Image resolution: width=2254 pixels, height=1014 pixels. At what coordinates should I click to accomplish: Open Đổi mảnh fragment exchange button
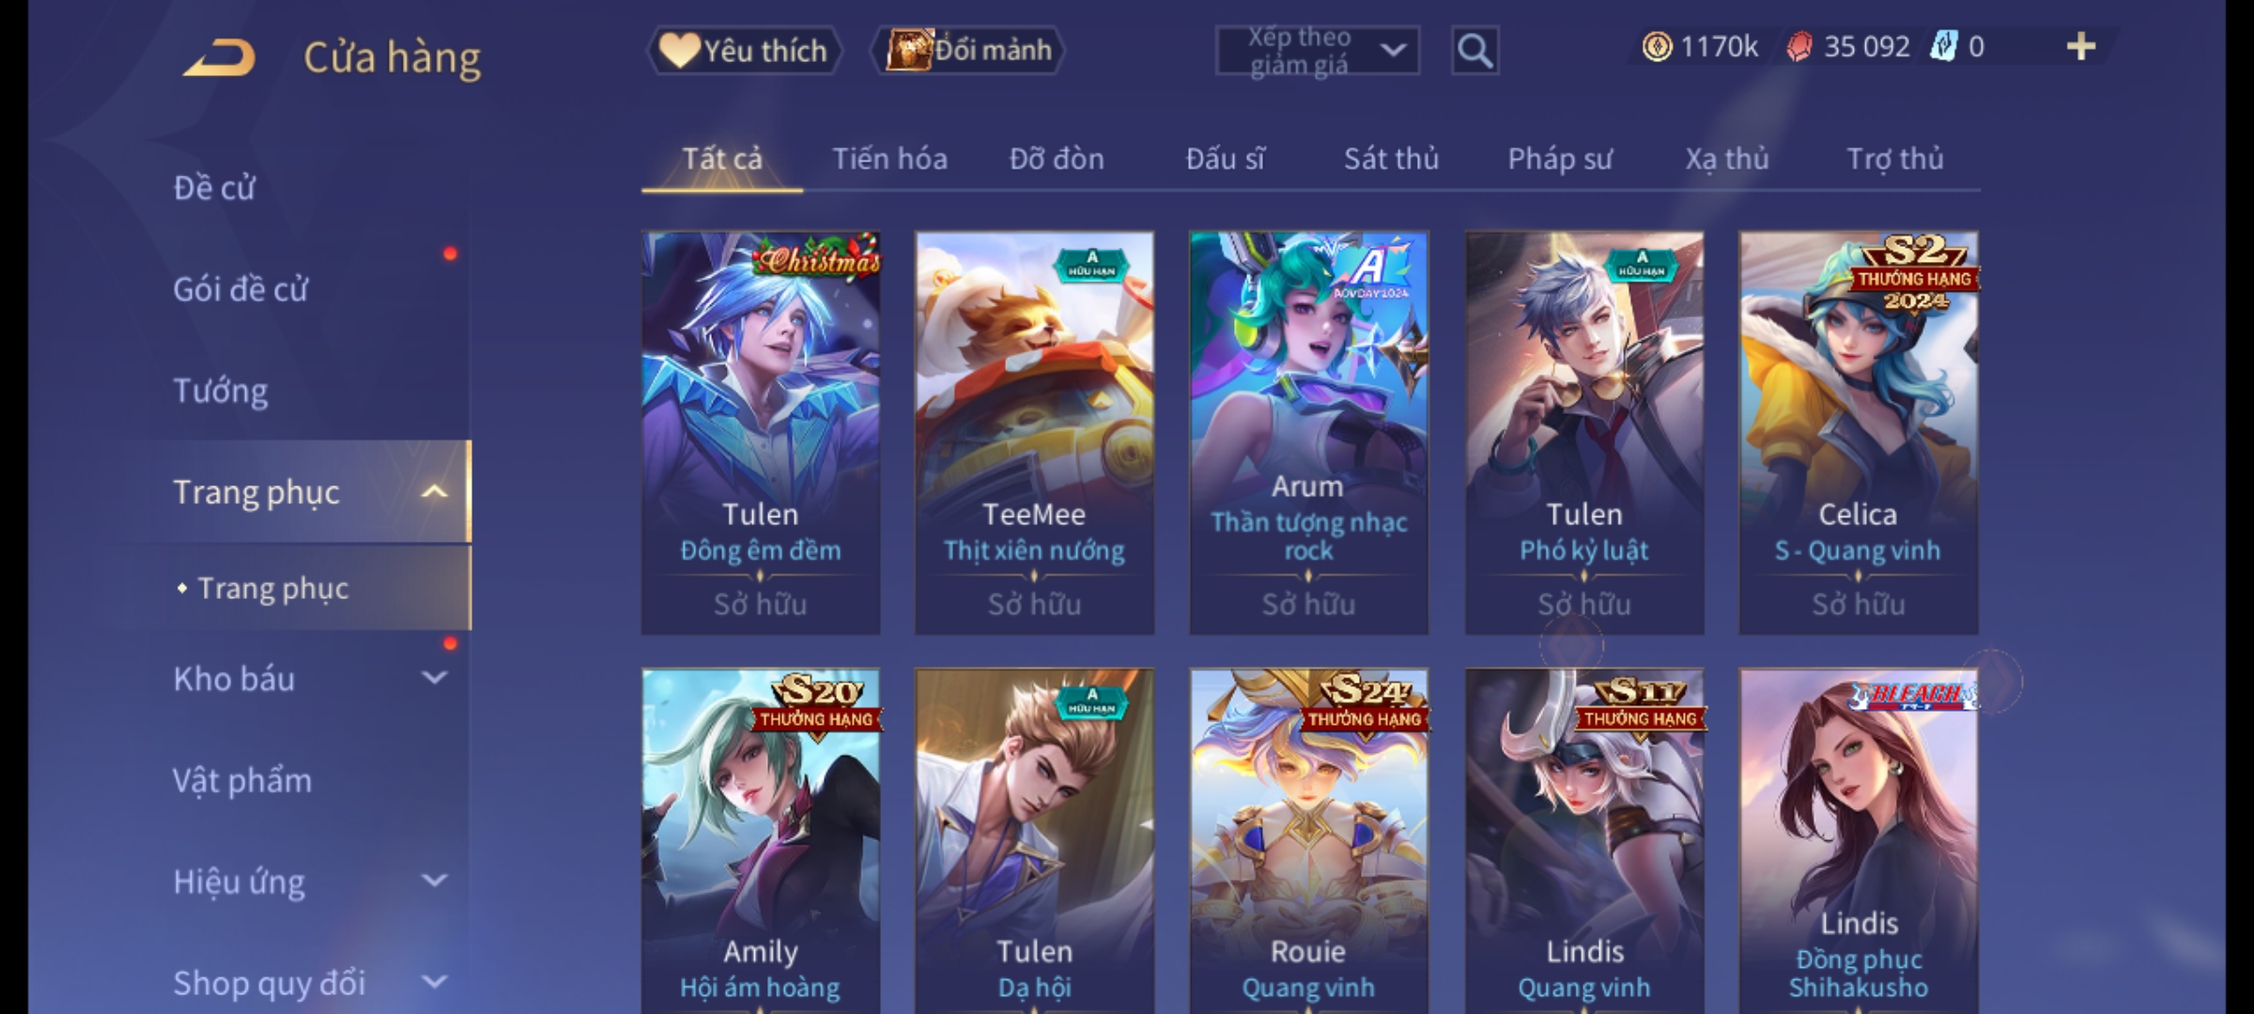tap(967, 51)
